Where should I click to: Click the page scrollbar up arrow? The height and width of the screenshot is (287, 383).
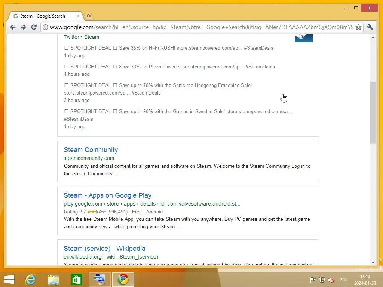[373, 37]
